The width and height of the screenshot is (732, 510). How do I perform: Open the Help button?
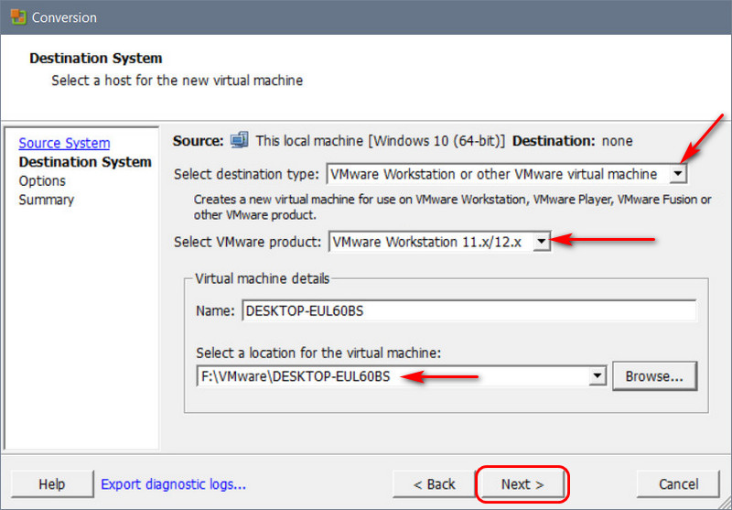point(52,483)
